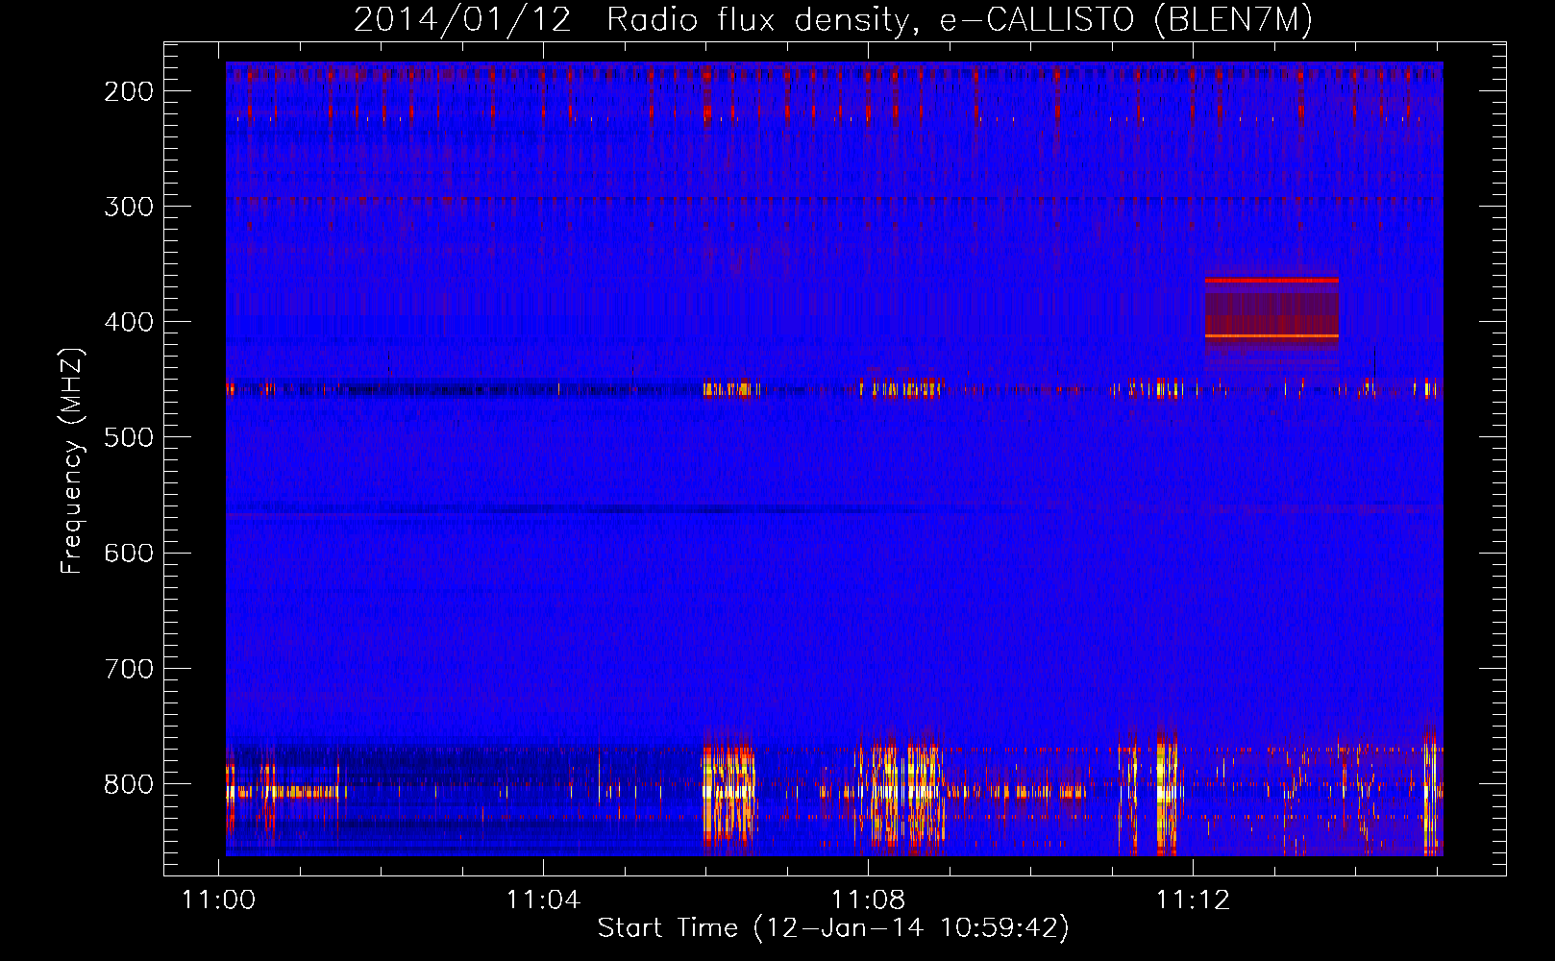Screen dimensions: 1555x961
Task: Click the 'Start Time (12-Jan-14 10:59:42)' label
Action: 833,927
